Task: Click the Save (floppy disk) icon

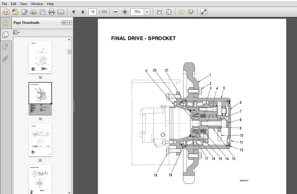Action: 43,12
